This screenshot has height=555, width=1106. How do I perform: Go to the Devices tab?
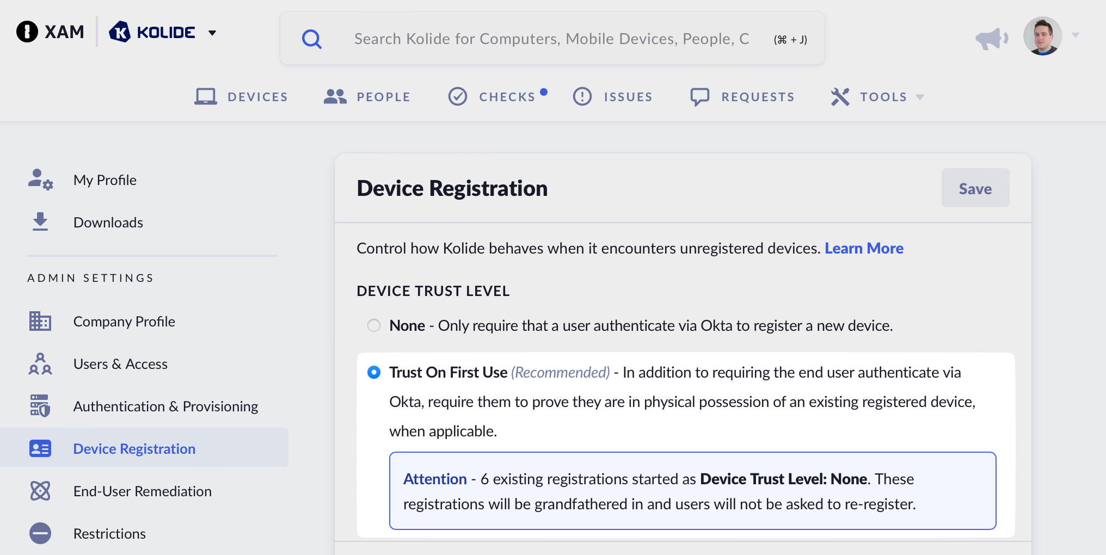[x=242, y=97]
